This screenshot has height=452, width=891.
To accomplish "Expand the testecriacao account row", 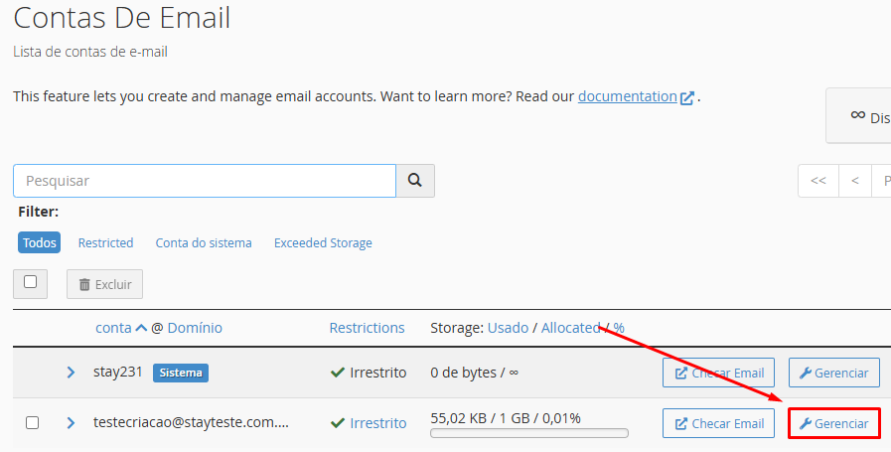I will pyautogui.click(x=71, y=423).
